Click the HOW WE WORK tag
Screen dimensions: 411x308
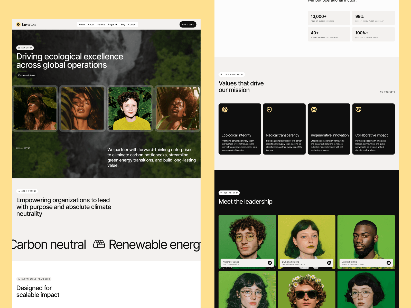(x=229, y=193)
